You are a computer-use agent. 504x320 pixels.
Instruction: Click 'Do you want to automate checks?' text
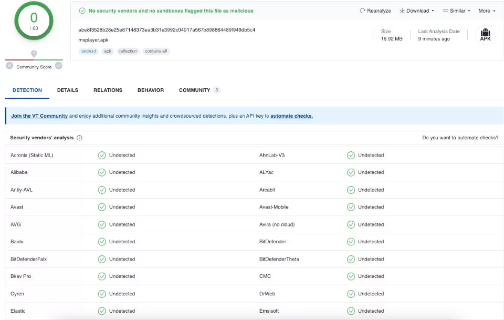click(x=460, y=138)
